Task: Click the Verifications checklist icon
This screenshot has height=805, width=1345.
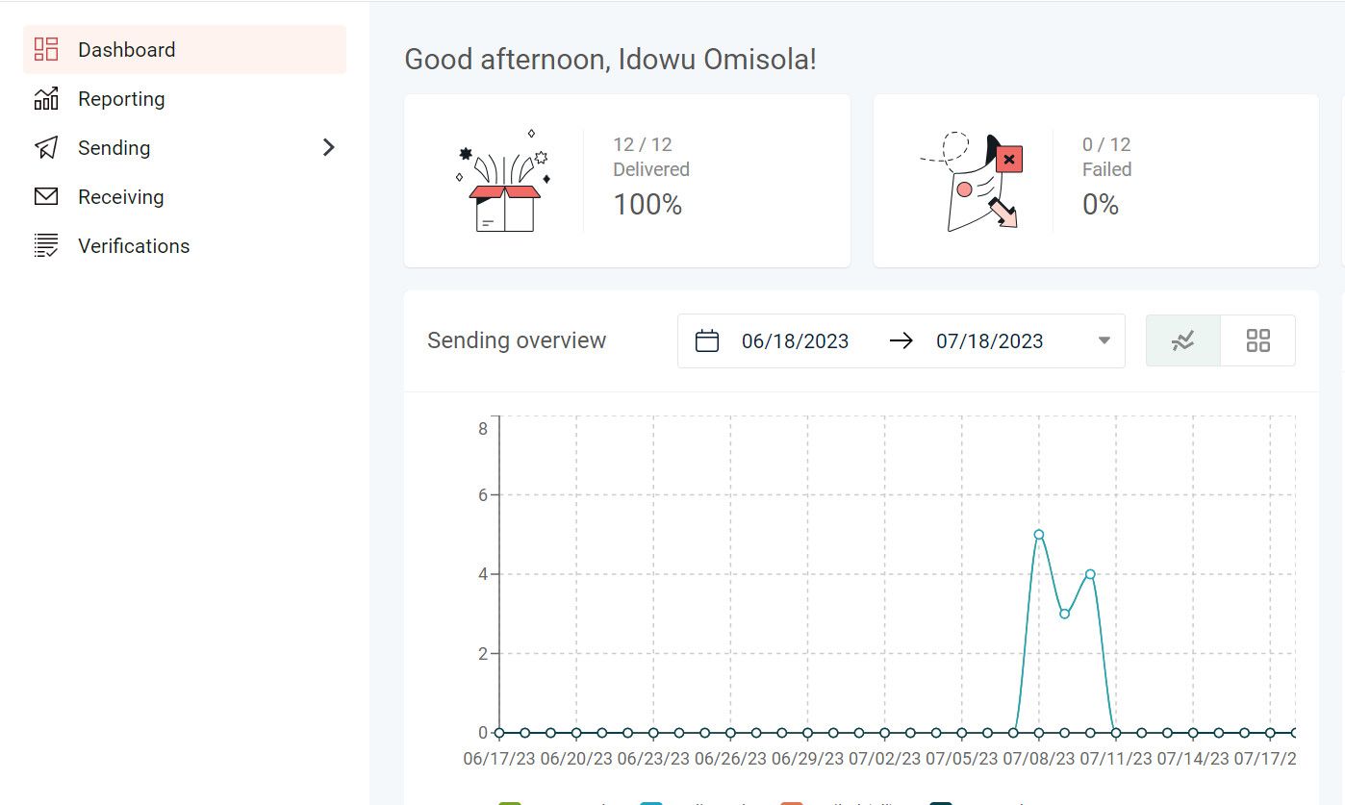Action: [x=46, y=246]
